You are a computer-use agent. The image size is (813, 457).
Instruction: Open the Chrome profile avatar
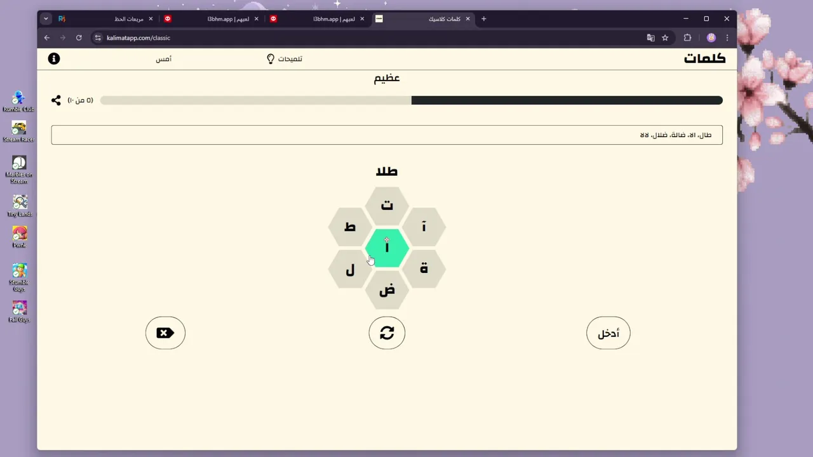tap(711, 37)
